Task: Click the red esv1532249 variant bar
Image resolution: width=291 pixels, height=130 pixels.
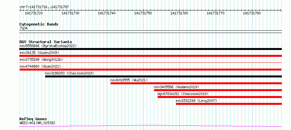Action: (x=229, y=104)
